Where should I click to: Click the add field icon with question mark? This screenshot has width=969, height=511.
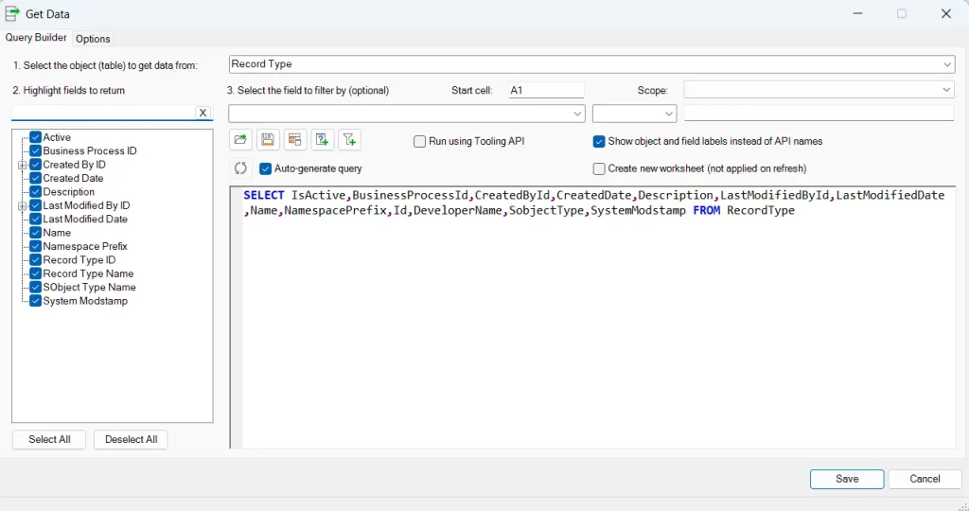tap(323, 140)
